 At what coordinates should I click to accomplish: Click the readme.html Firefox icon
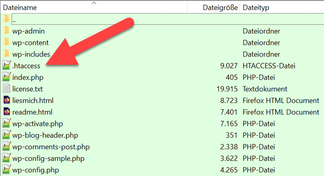coord(7,112)
